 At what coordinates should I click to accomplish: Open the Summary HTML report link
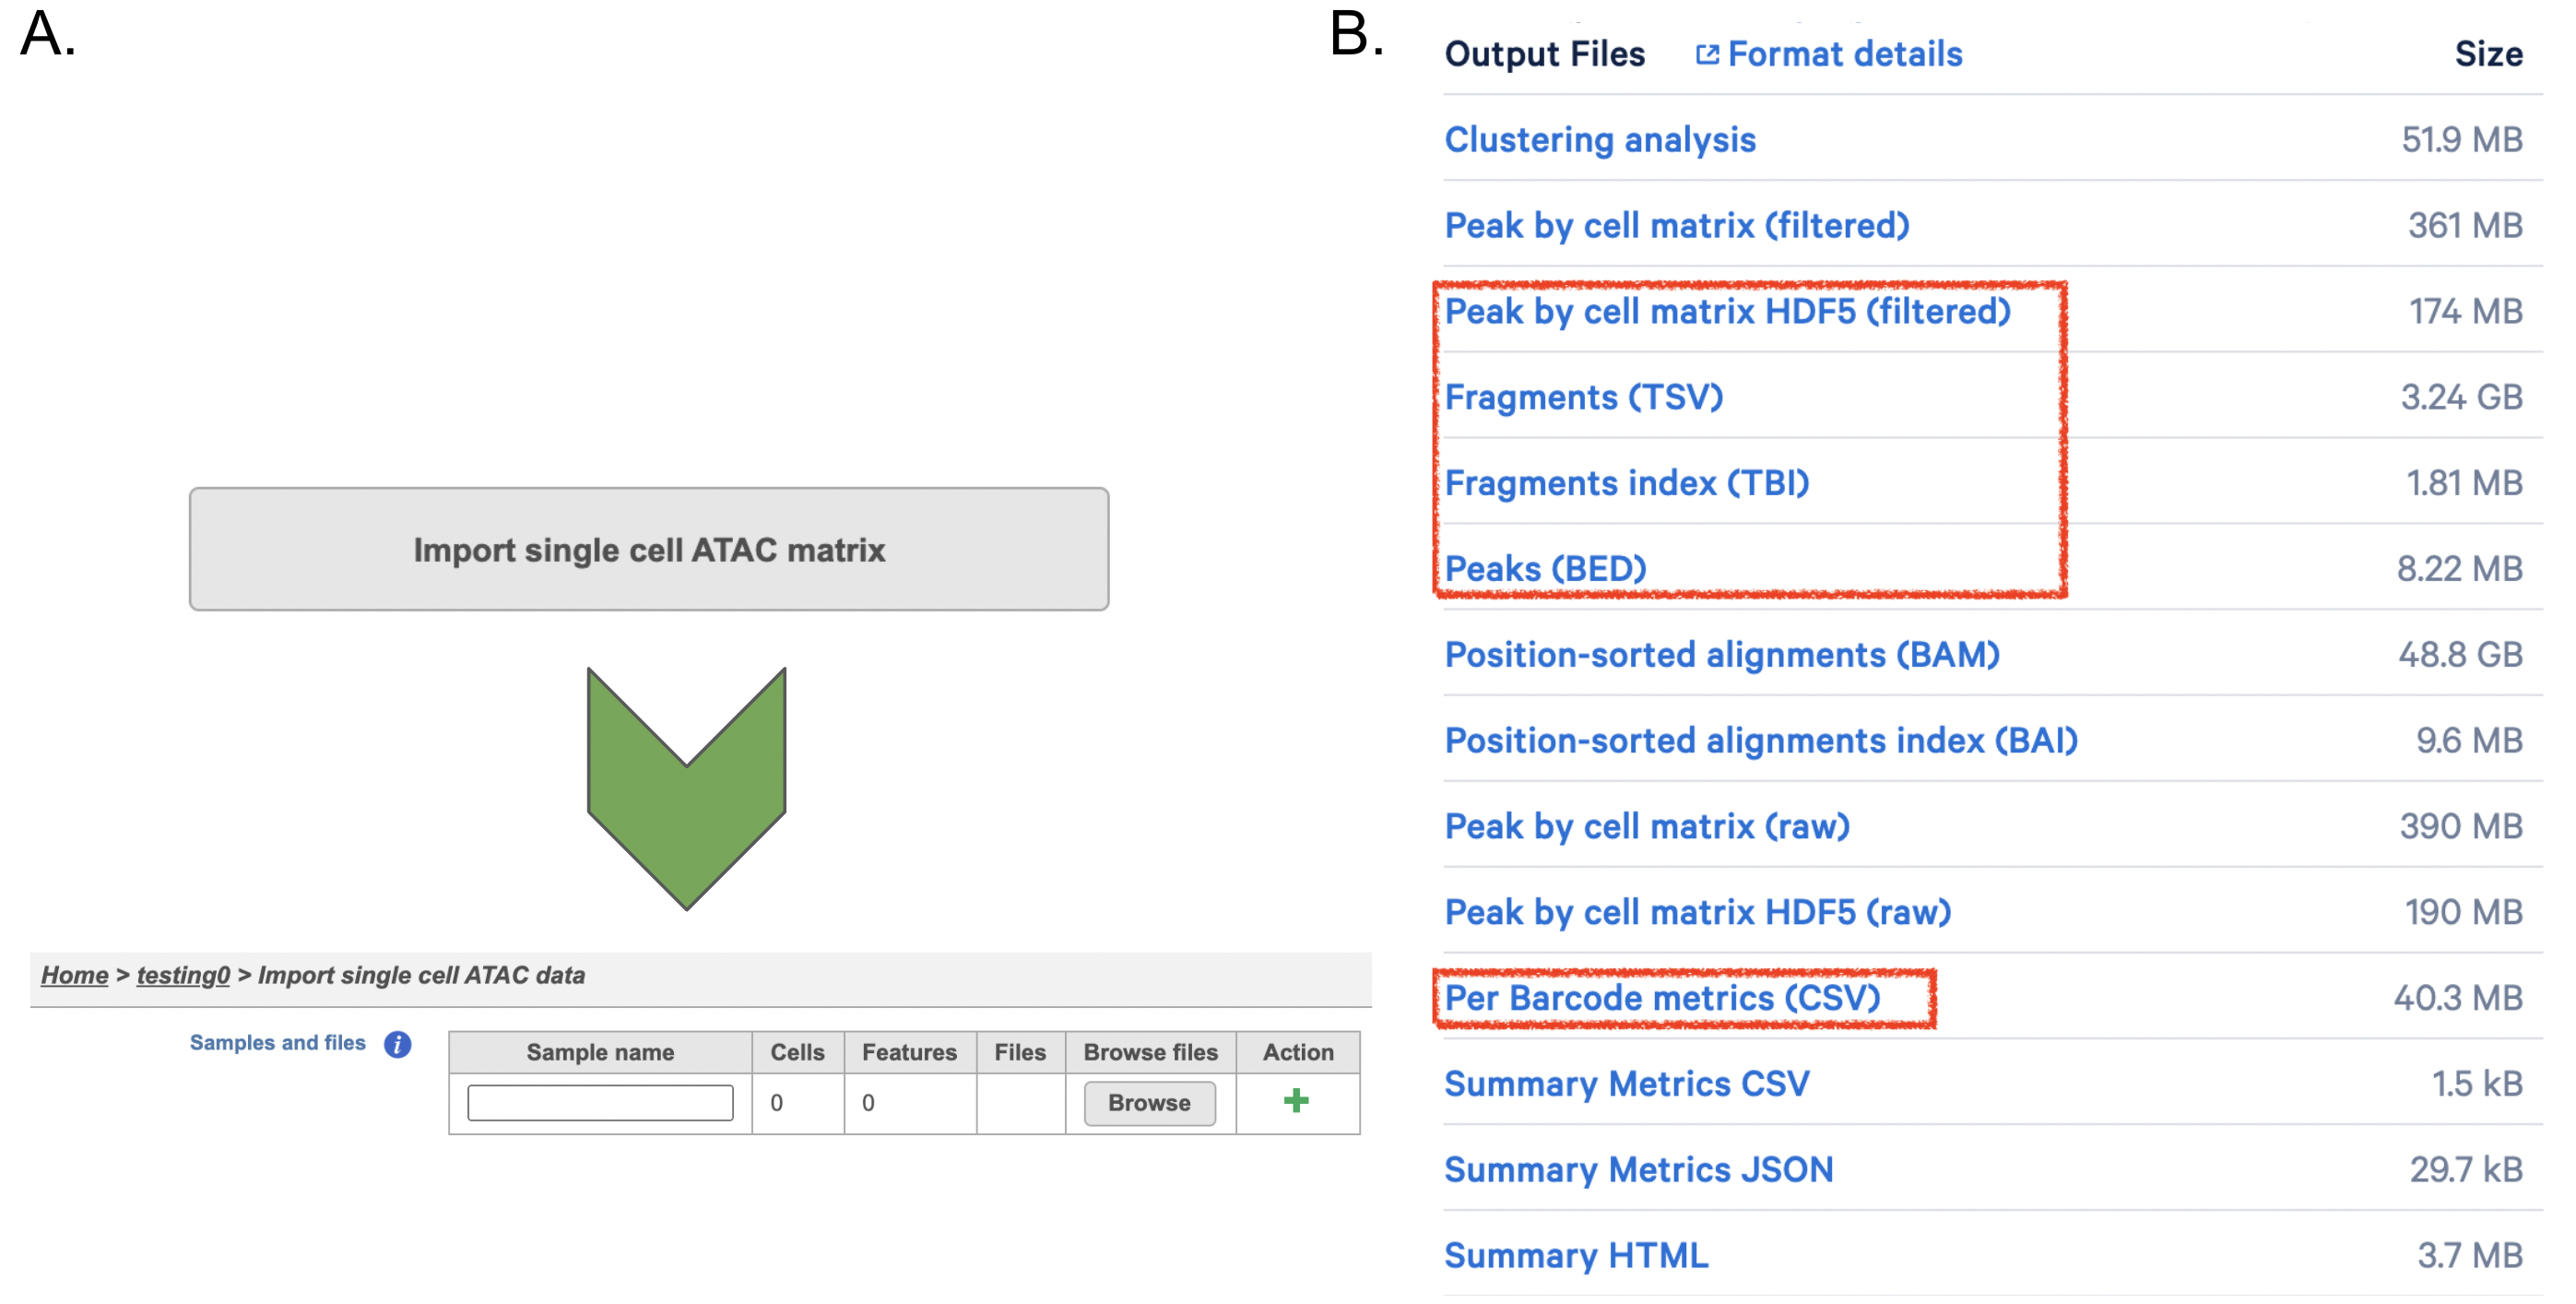point(1576,1255)
